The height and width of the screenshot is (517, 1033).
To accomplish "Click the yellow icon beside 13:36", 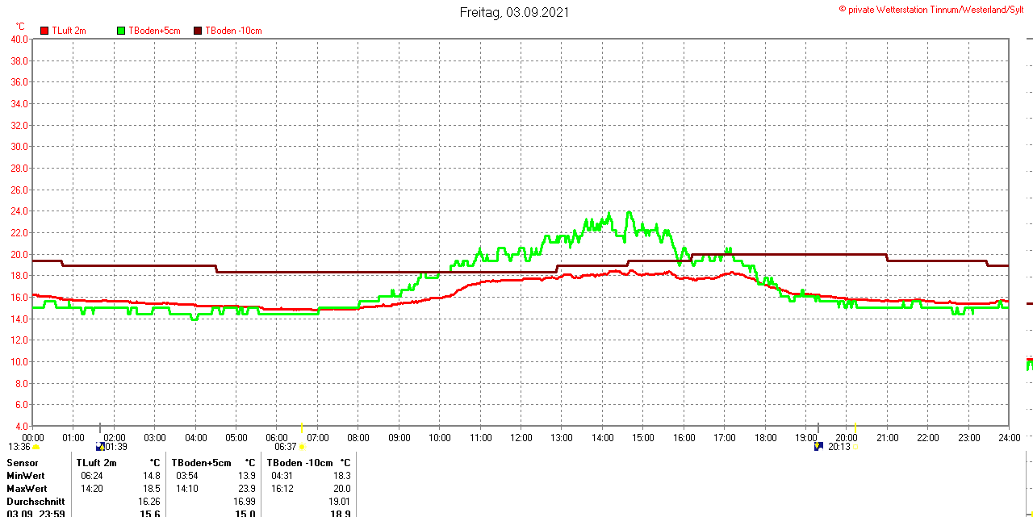I will [x=36, y=447].
